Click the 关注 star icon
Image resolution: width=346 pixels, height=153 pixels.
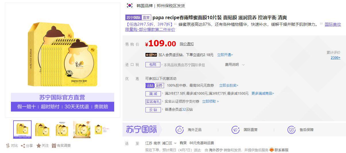click(38, 146)
